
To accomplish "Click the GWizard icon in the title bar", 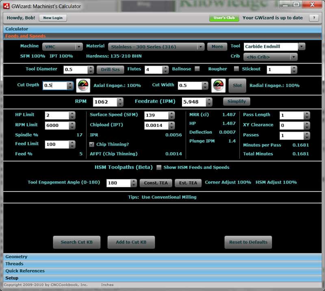I will [7, 6].
